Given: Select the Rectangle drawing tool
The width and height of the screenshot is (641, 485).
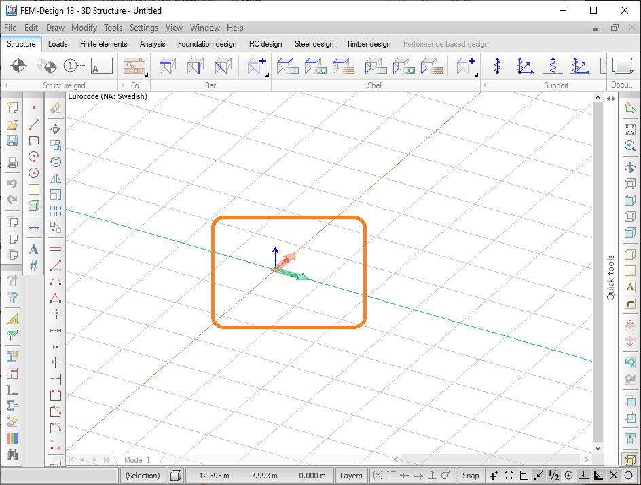Looking at the screenshot, I should (33, 140).
